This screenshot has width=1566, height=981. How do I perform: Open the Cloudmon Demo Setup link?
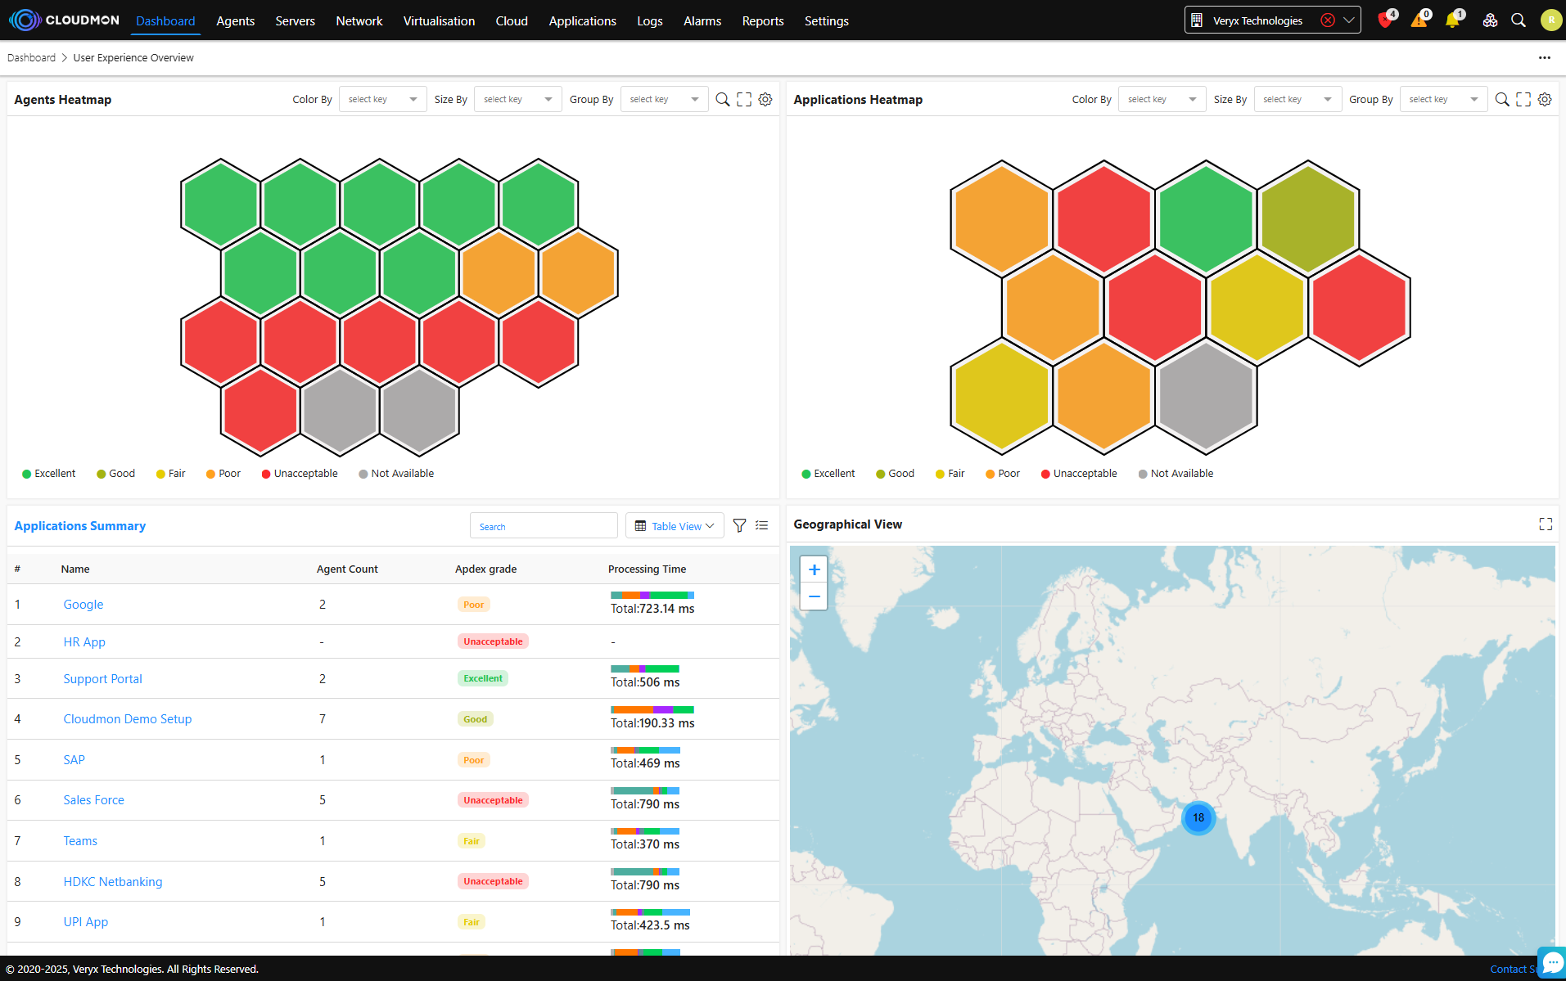pyautogui.click(x=128, y=719)
